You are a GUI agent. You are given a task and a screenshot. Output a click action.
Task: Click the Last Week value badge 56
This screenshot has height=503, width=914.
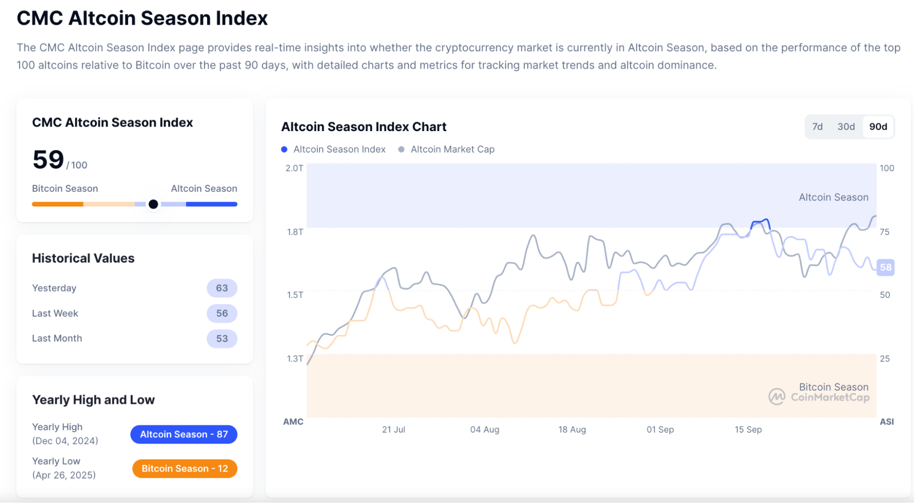[222, 313]
